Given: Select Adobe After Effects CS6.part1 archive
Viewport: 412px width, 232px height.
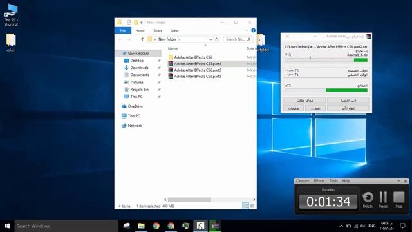Looking at the screenshot, I should click(x=198, y=64).
